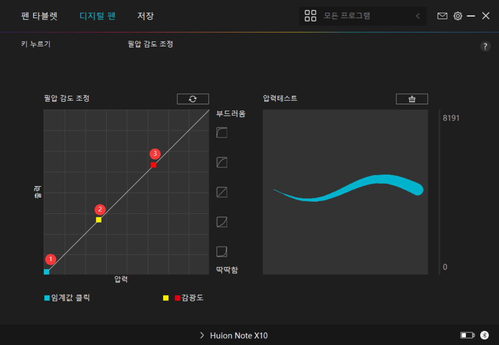Reset the pressure sensitivity curve
The image size is (499, 345).
coord(193,99)
